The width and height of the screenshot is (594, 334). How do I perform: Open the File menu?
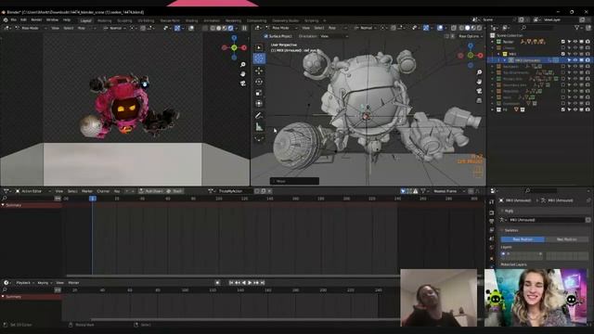tap(14, 20)
